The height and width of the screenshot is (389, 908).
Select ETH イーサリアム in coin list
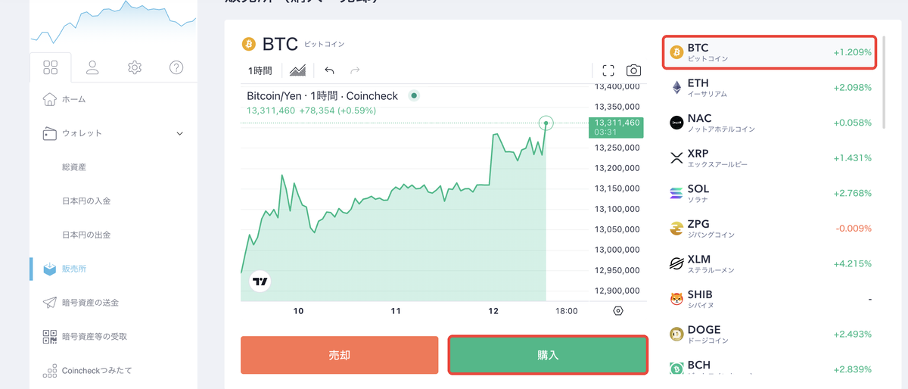tap(770, 88)
